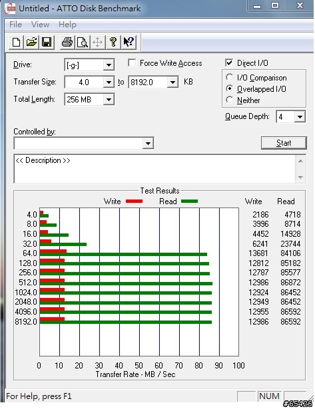
Task: Open the View menu
Action: [x=40, y=25]
